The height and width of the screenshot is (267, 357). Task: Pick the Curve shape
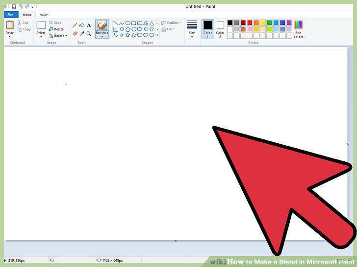122,23
